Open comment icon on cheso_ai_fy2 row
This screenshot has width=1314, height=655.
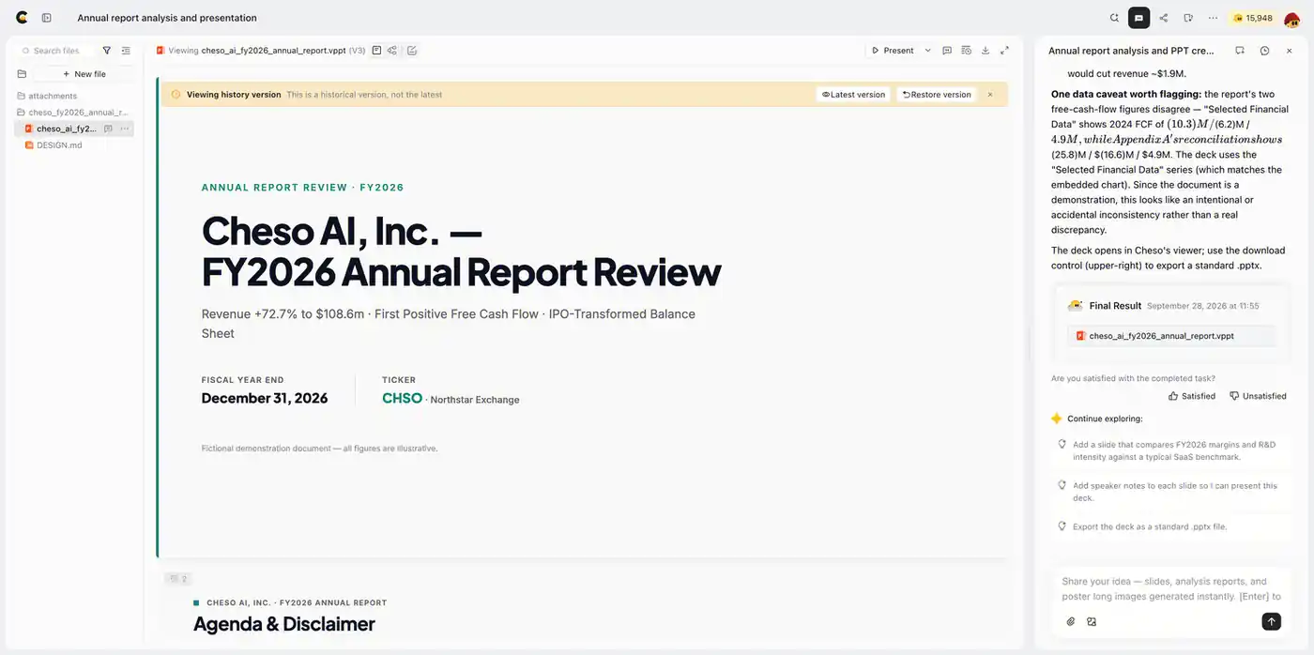(108, 129)
